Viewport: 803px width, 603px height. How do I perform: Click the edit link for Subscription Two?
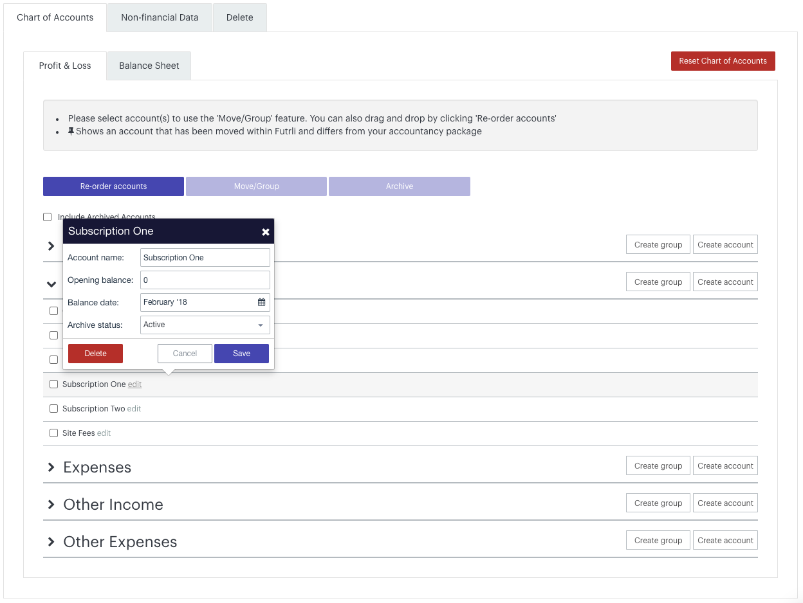[x=134, y=409]
